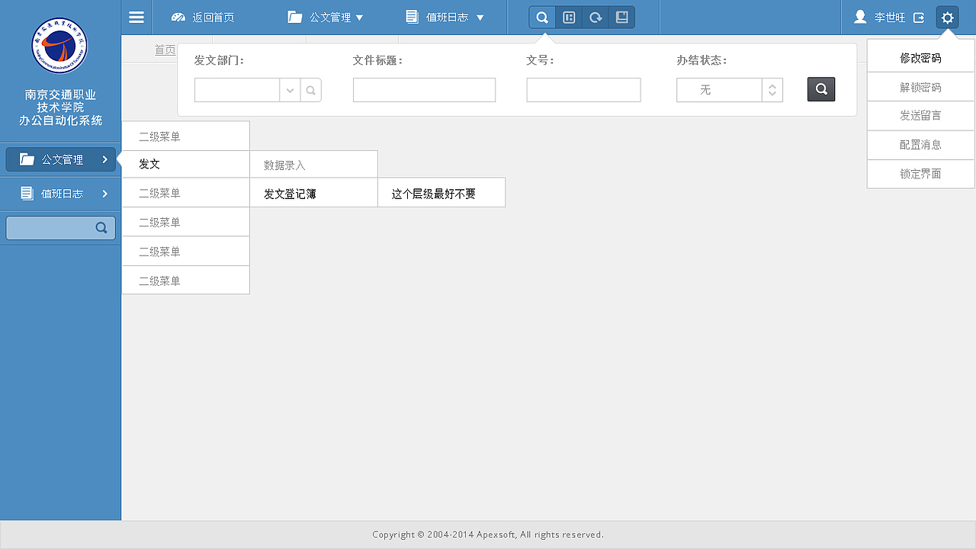Click the dark search button in the panel
The width and height of the screenshot is (976, 549).
pos(821,89)
